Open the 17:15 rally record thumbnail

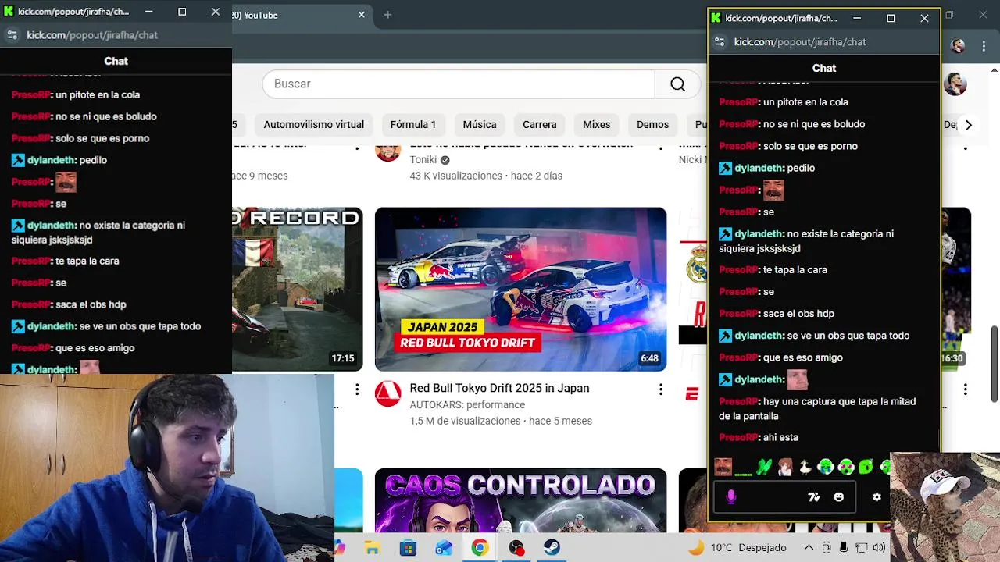pos(297,290)
